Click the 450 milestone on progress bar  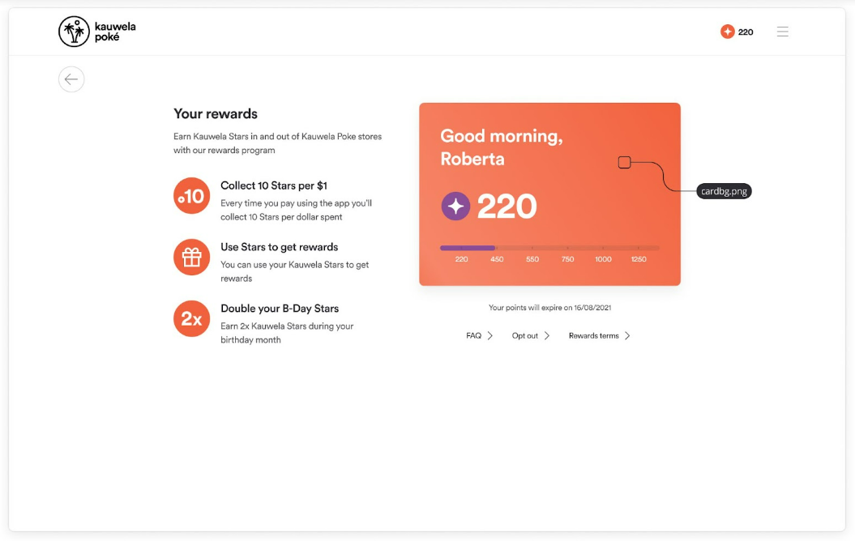coord(497,259)
